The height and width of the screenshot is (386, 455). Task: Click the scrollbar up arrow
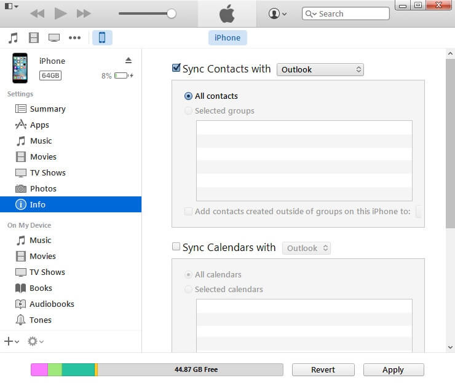(x=450, y=53)
